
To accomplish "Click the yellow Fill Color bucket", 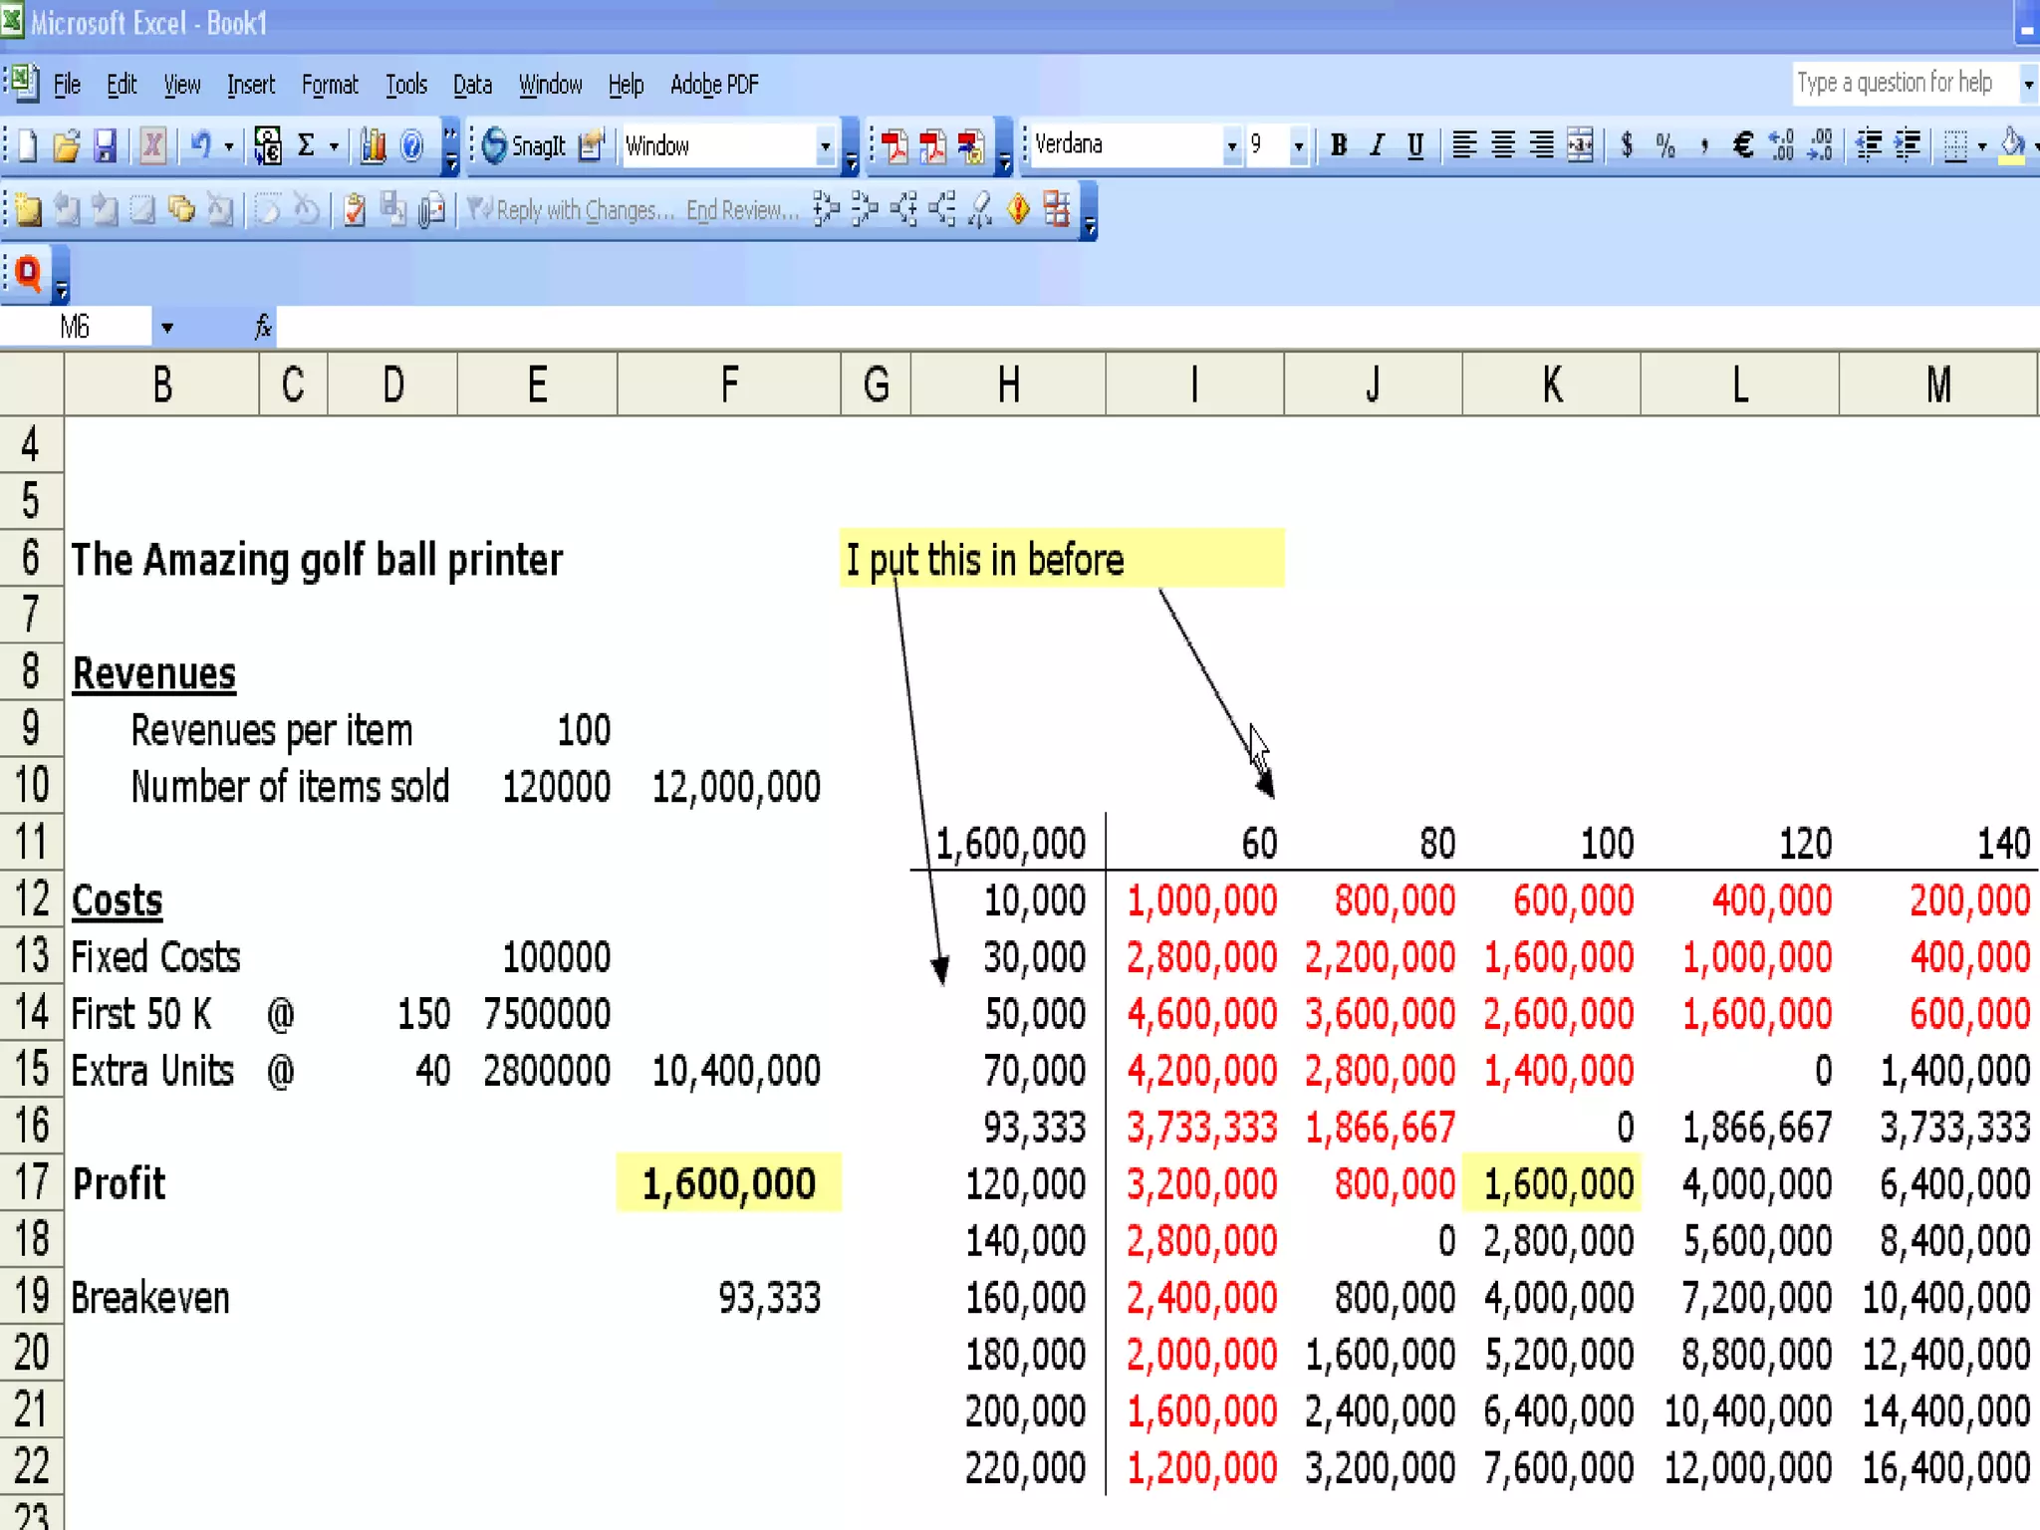I will point(2011,145).
